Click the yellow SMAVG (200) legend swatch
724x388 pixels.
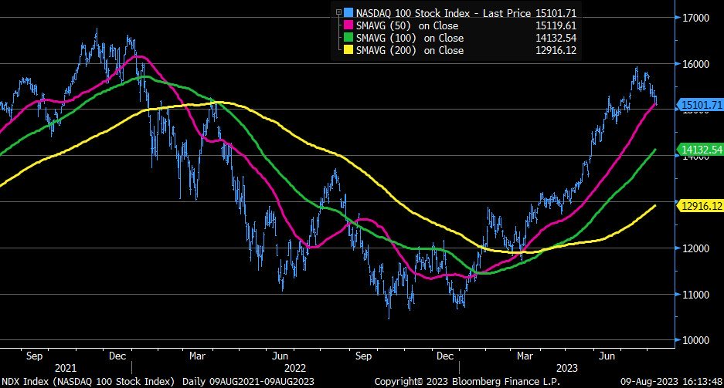(x=348, y=50)
